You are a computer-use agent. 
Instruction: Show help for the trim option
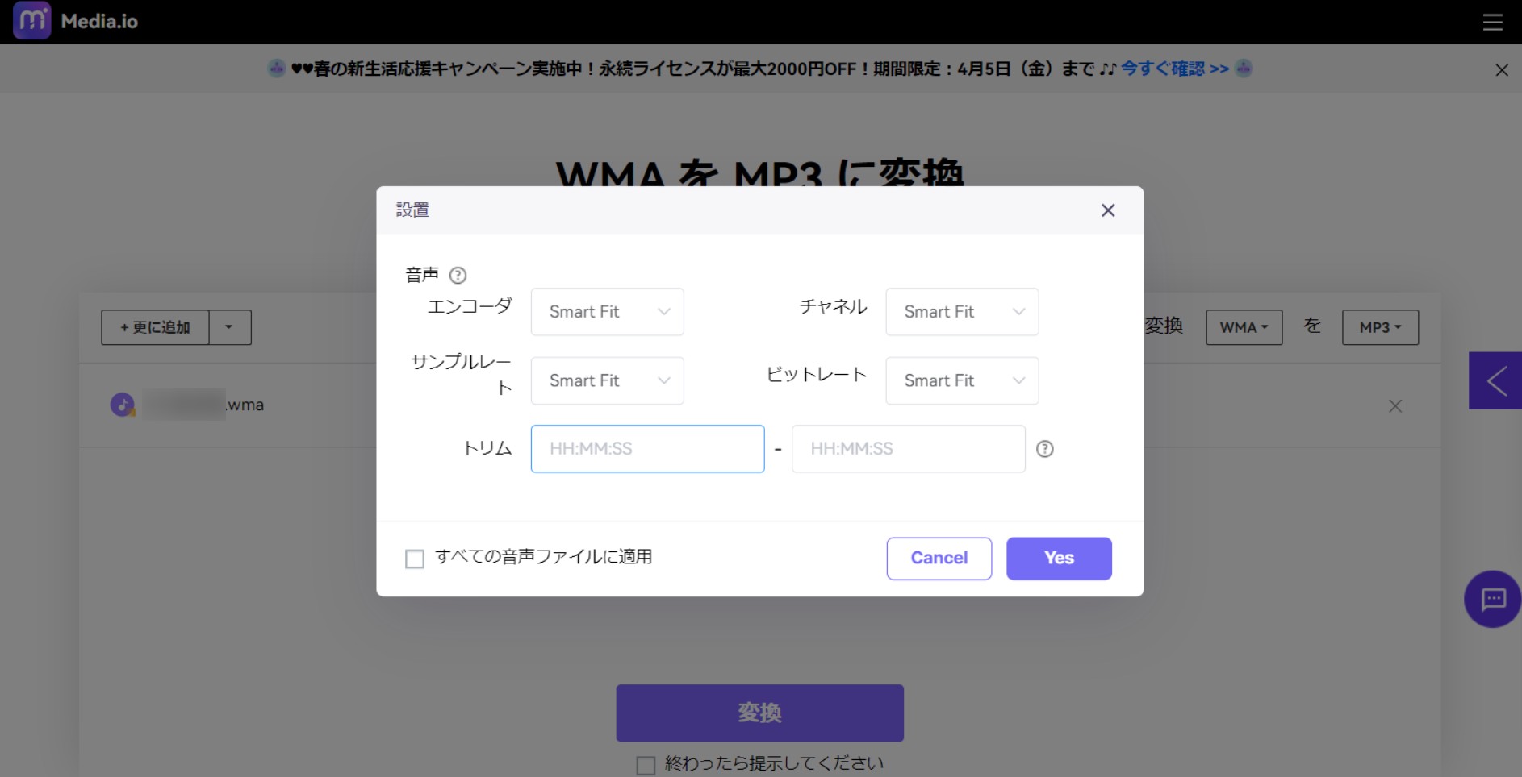[1044, 449]
